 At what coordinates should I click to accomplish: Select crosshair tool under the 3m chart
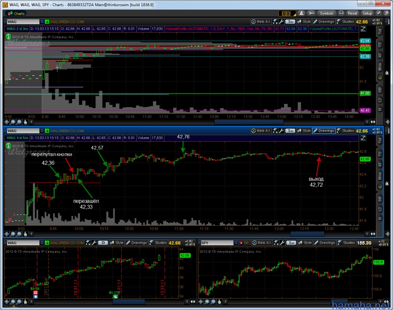point(7,122)
